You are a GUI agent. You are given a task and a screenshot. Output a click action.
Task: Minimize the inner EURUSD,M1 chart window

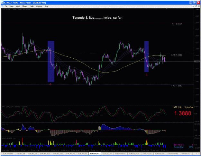click(193, 6)
